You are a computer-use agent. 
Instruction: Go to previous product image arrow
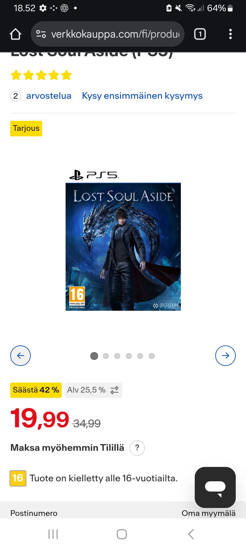20,356
